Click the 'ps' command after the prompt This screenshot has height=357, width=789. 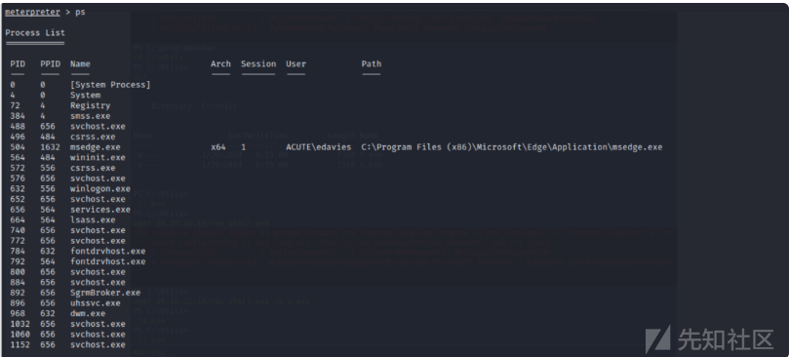click(x=80, y=12)
